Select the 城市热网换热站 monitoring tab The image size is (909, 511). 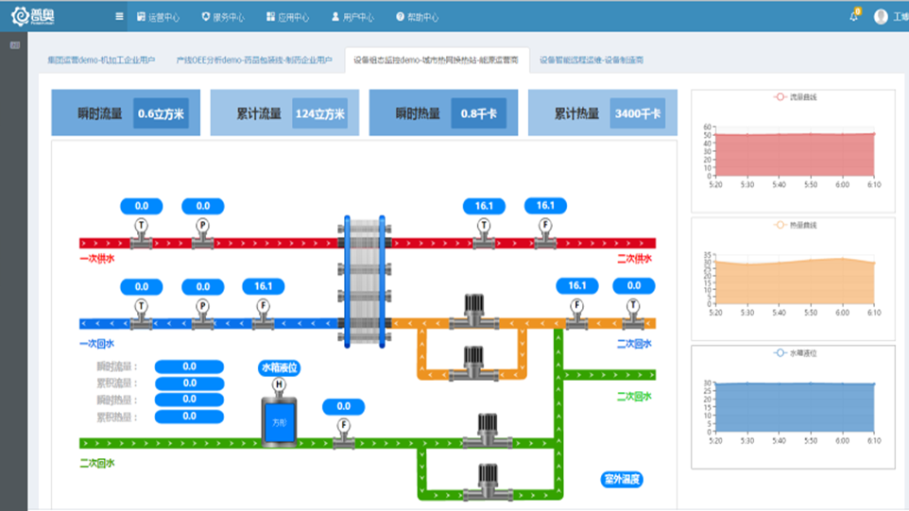point(437,60)
